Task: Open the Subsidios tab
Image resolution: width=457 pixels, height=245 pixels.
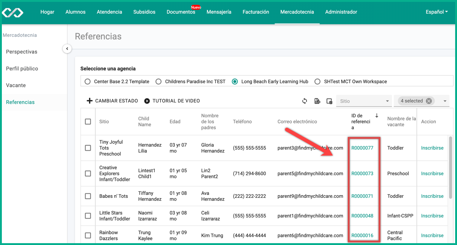Action: pyautogui.click(x=144, y=12)
